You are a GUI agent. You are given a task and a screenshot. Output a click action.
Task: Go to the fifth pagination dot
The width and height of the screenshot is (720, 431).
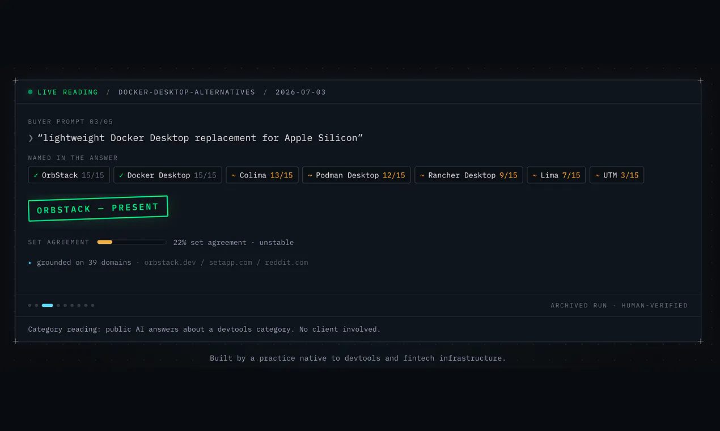65,305
